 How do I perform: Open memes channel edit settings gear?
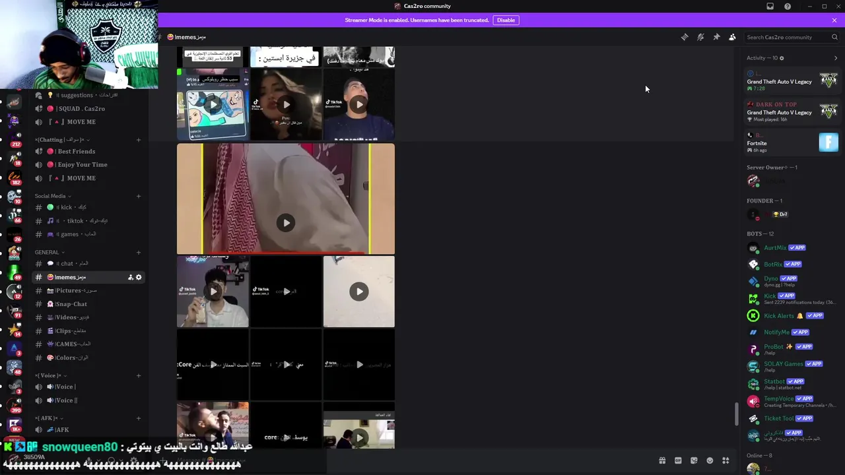coord(139,277)
